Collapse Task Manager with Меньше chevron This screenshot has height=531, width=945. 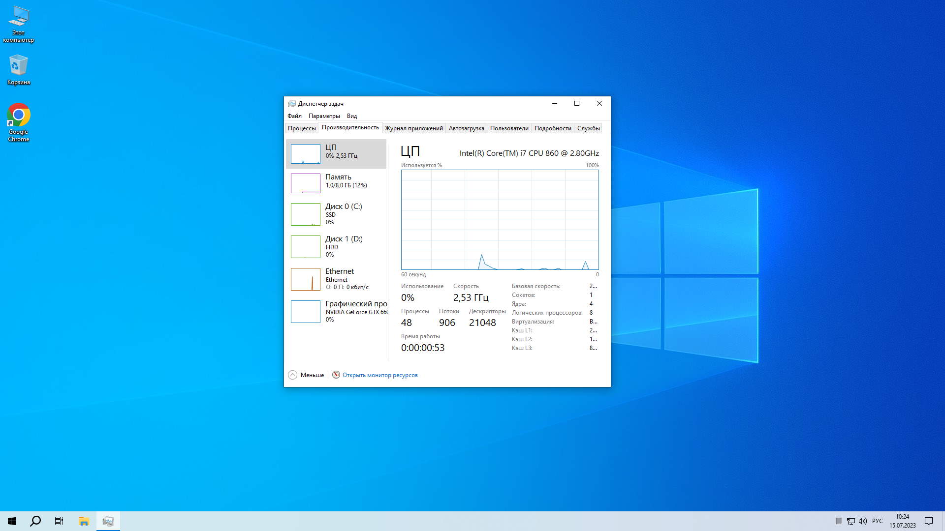click(292, 375)
